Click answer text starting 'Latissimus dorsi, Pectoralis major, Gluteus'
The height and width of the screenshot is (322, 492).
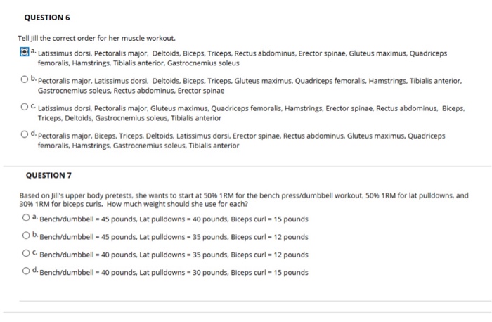(x=251, y=113)
